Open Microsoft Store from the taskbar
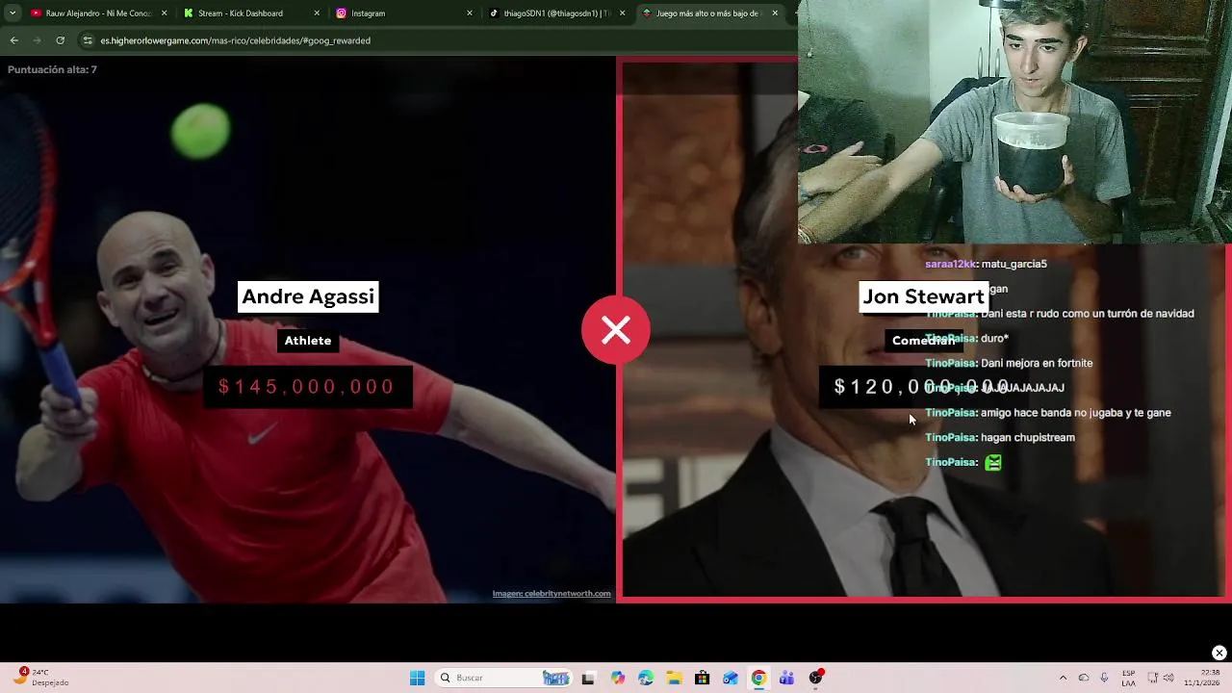The width and height of the screenshot is (1232, 693). click(x=702, y=678)
